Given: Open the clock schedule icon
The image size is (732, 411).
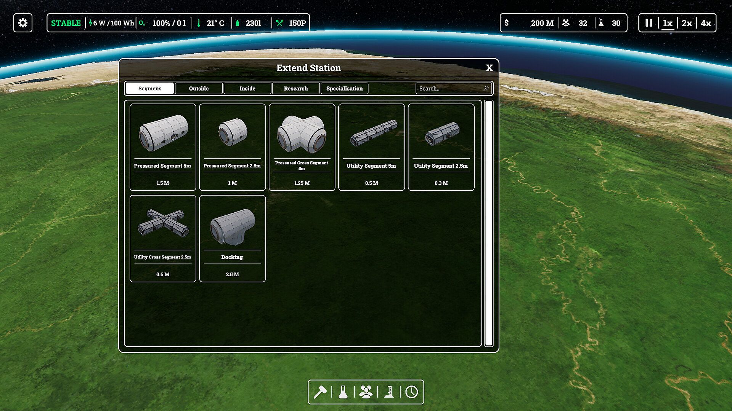Looking at the screenshot, I should tap(412, 392).
